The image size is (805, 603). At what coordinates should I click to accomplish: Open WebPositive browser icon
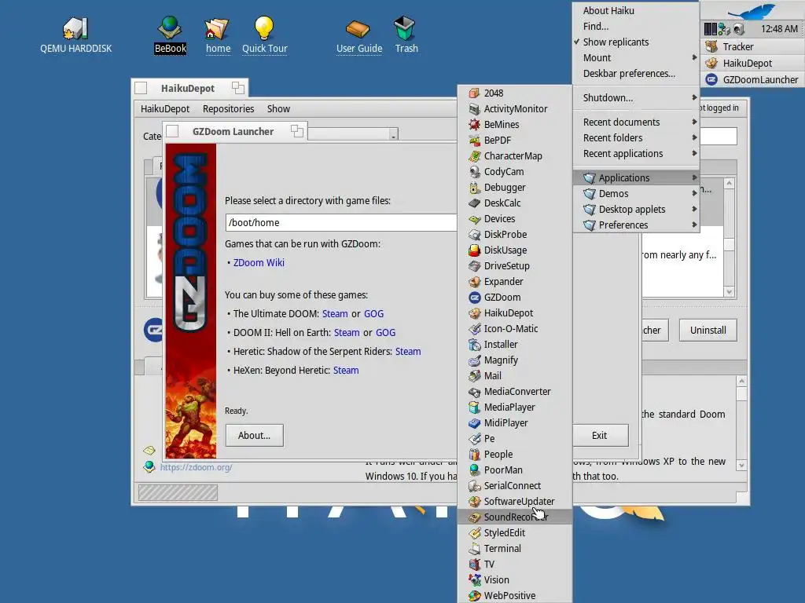(x=474, y=596)
